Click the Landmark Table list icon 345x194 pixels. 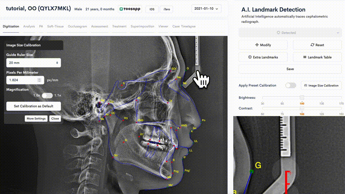pos(305,57)
